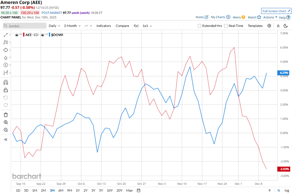Viewport: 292px width, 193px height.
Task: Open AEE series options ellipsis
Action: [21, 35]
